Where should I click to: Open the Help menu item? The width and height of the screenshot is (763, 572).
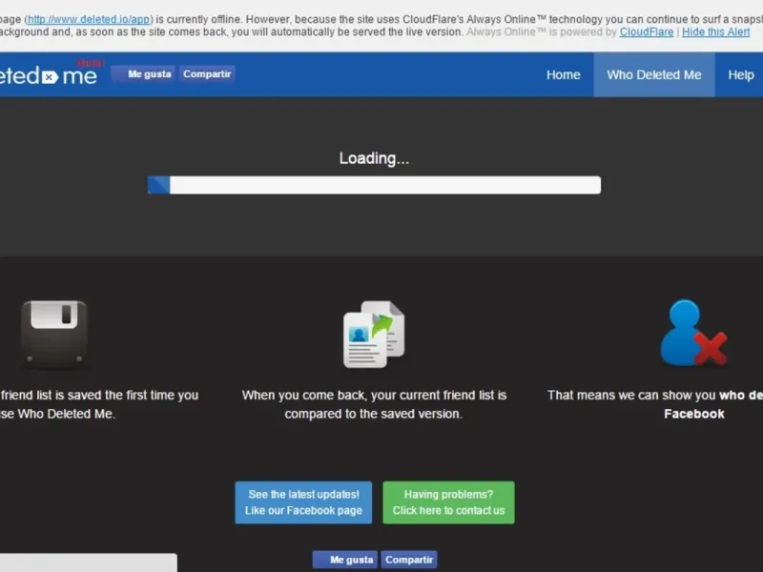tap(741, 75)
